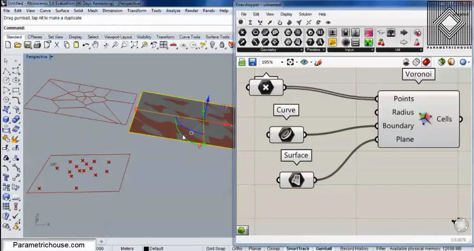Pick the Integer parameter in Primitive panel
The height and width of the screenshot is (251, 474).
click(x=311, y=42)
